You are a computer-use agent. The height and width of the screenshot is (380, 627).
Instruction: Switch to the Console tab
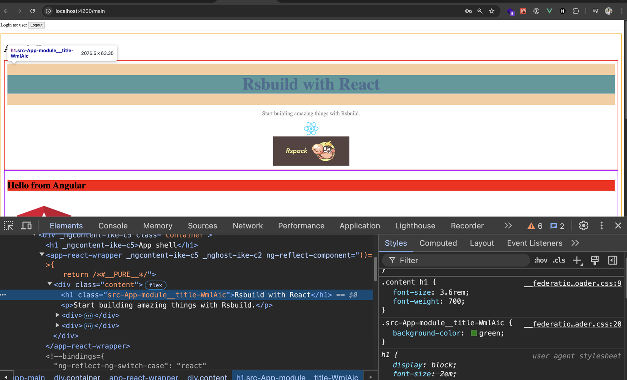click(113, 226)
